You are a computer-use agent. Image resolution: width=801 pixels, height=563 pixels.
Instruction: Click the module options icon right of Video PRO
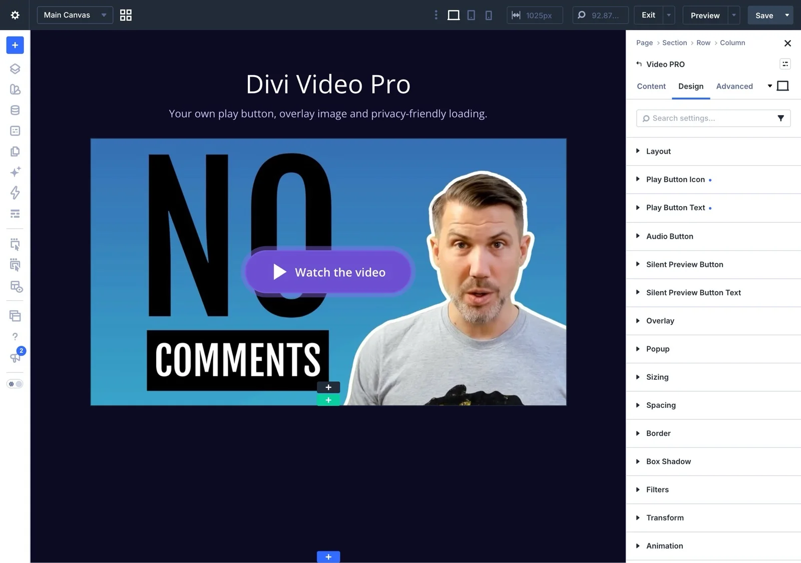(x=785, y=64)
